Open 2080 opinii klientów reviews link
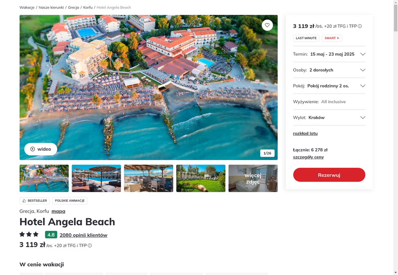Image resolution: width=398 pixels, height=275 pixels. 84,235
